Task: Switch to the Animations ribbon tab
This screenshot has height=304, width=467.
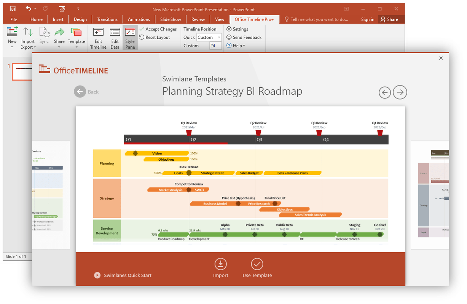Action: (x=139, y=19)
